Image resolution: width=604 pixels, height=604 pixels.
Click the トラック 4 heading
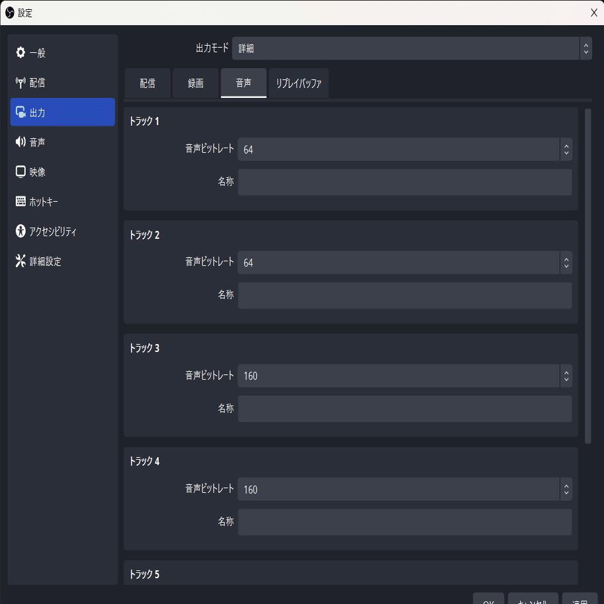[x=144, y=461]
